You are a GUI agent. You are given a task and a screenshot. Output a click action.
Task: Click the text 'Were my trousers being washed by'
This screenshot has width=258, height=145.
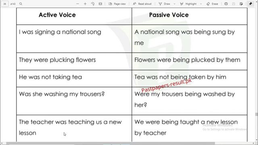pos(185,94)
